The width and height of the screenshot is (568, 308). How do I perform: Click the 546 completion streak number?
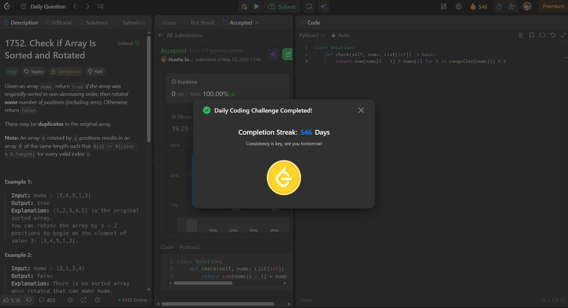[x=306, y=132]
